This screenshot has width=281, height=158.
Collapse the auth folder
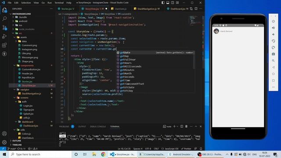pos(24,101)
